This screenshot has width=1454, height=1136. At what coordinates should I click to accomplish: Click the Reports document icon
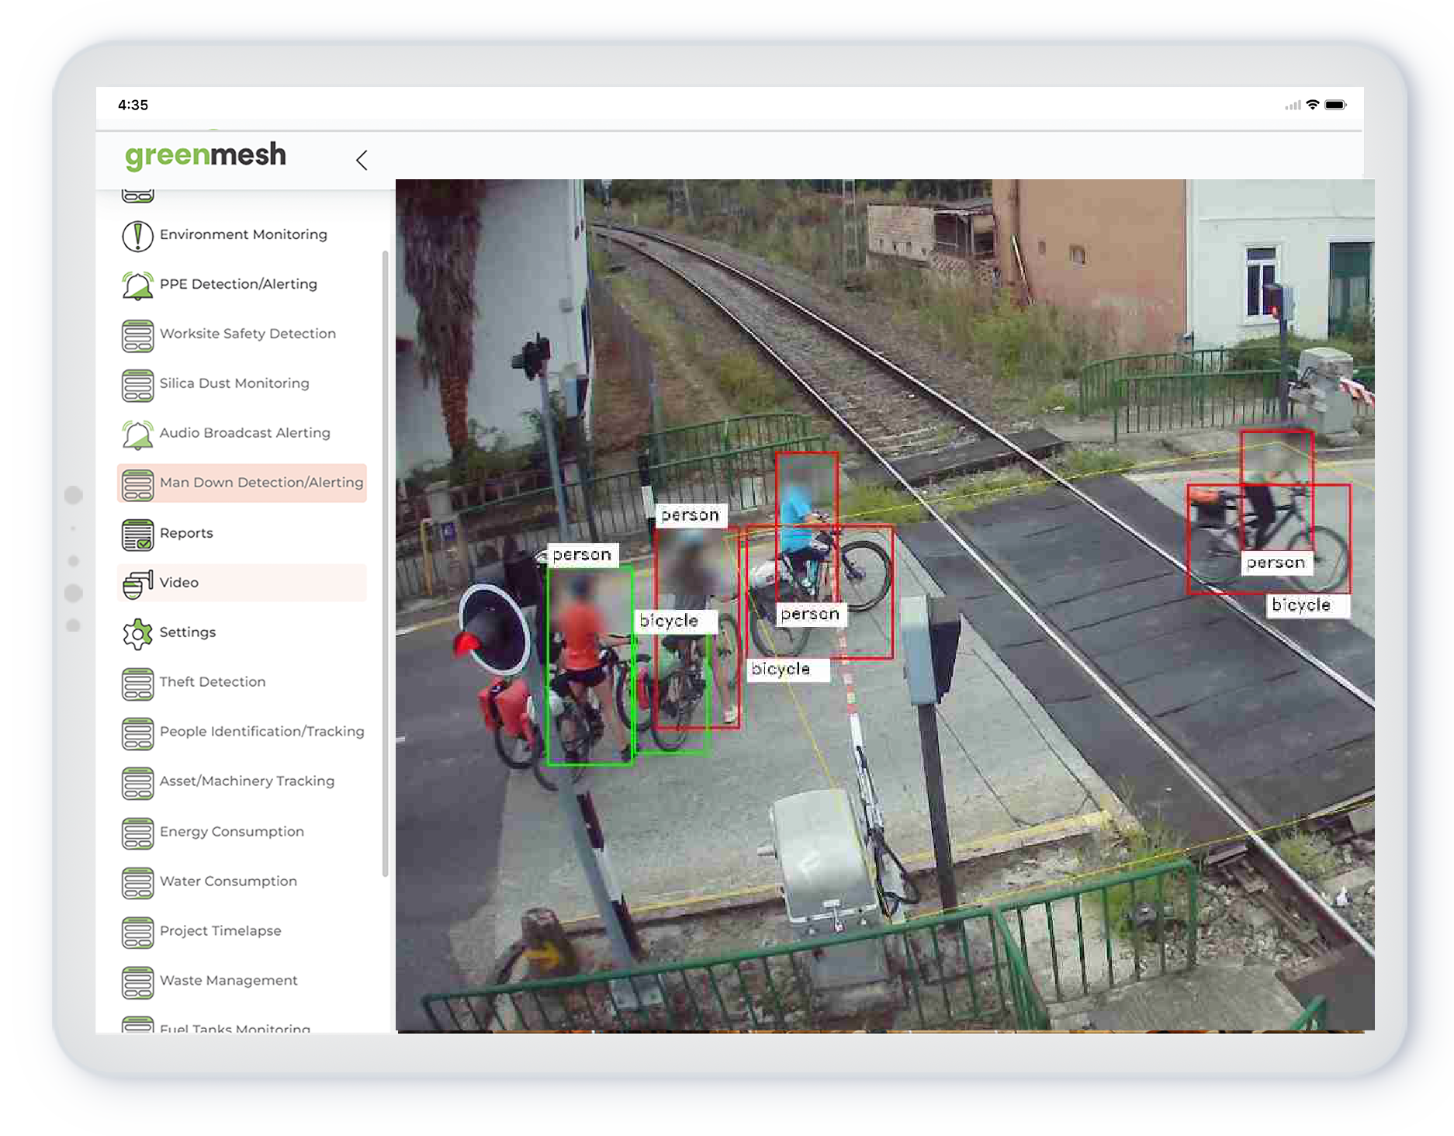137,534
